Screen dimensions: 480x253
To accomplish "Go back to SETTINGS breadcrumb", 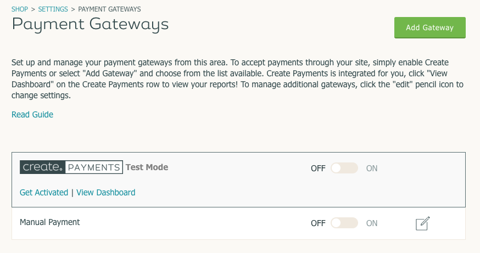I will click(x=53, y=9).
